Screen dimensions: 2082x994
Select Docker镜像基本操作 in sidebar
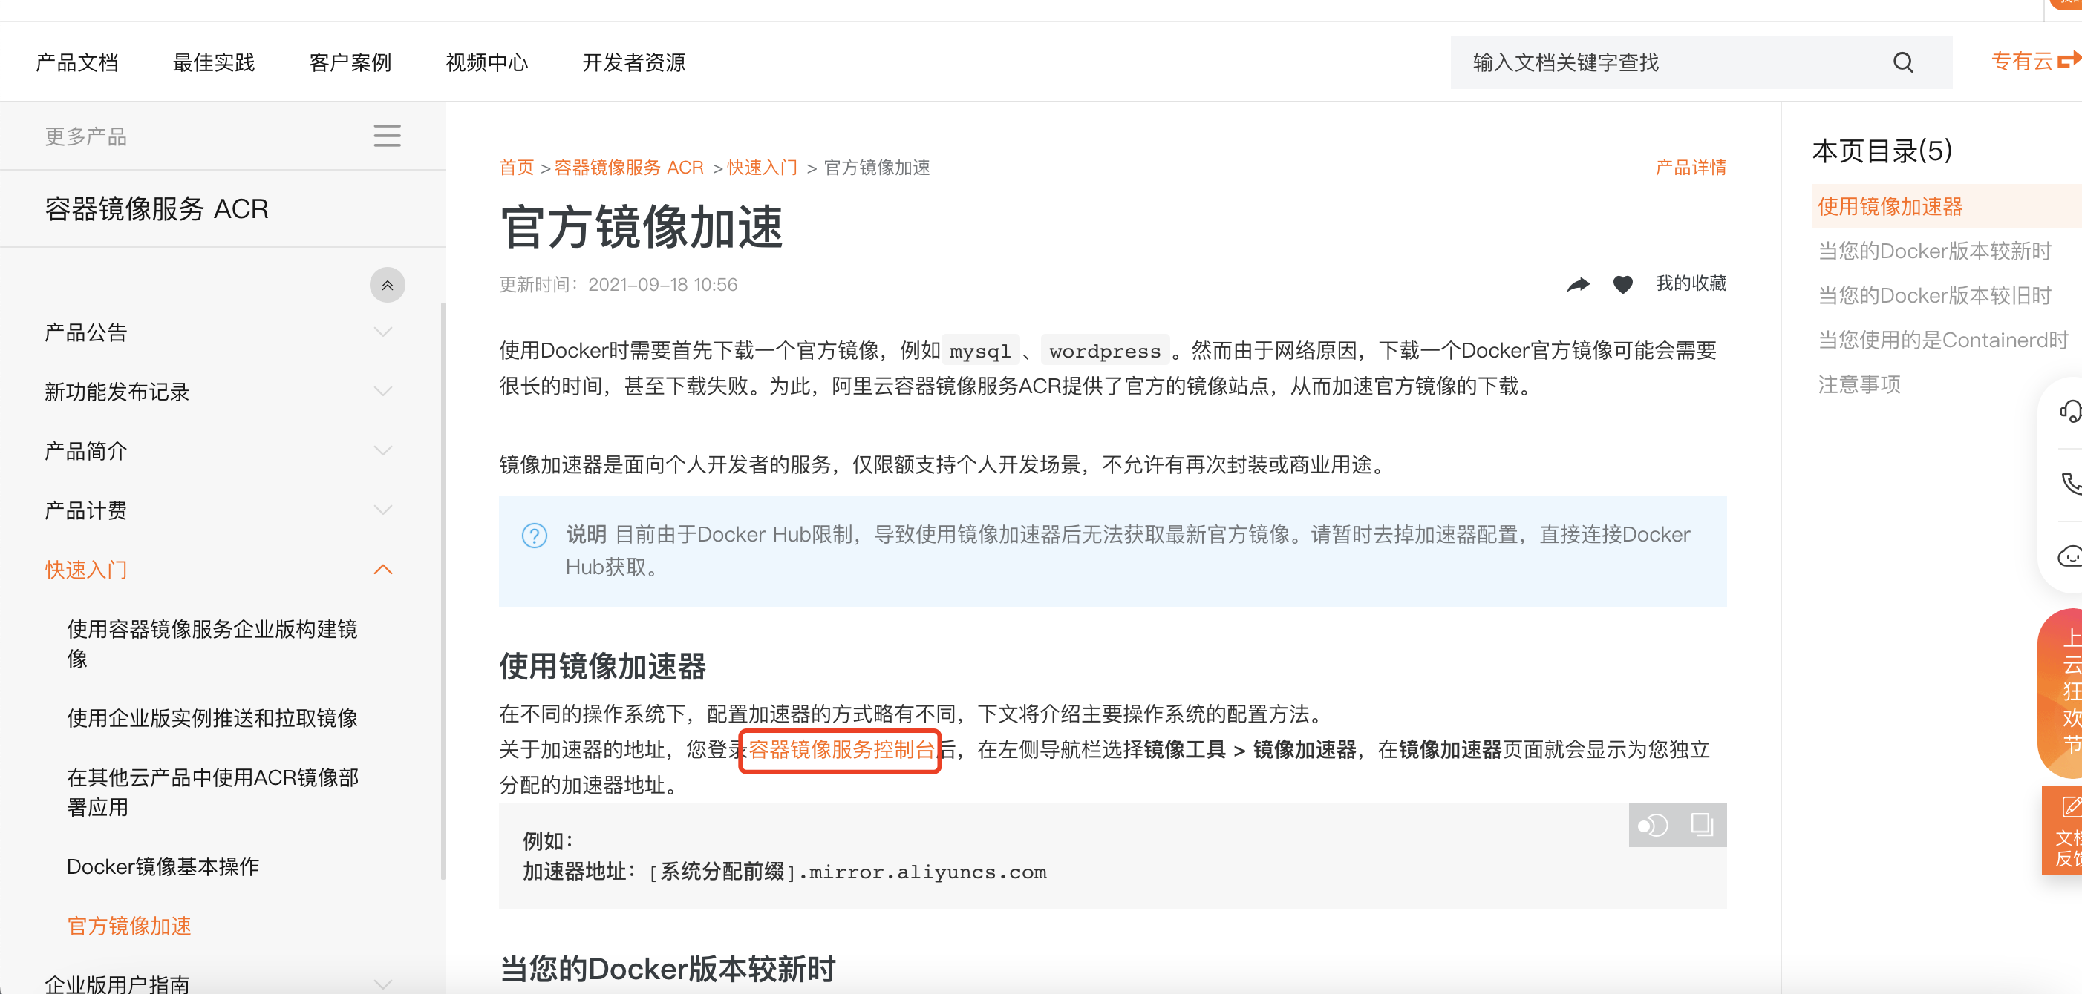tap(163, 866)
